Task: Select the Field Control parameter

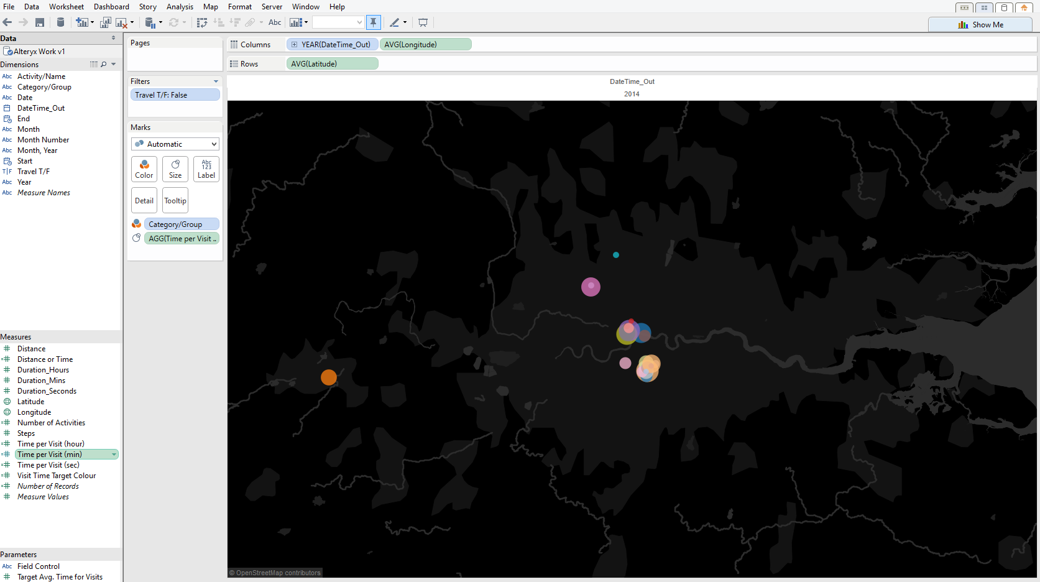Action: click(39, 566)
